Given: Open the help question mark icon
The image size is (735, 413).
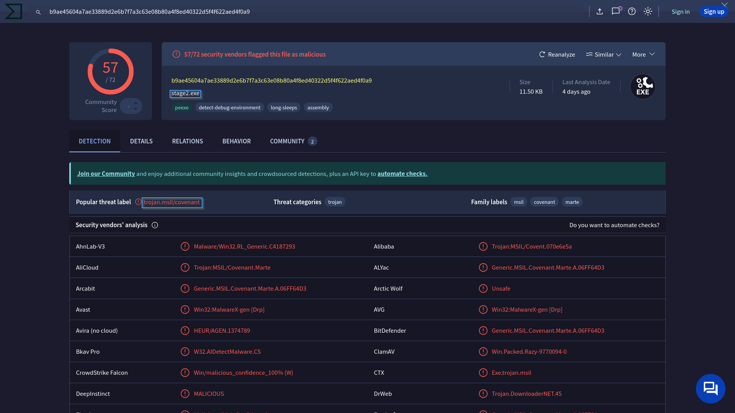Looking at the screenshot, I should (x=632, y=11).
